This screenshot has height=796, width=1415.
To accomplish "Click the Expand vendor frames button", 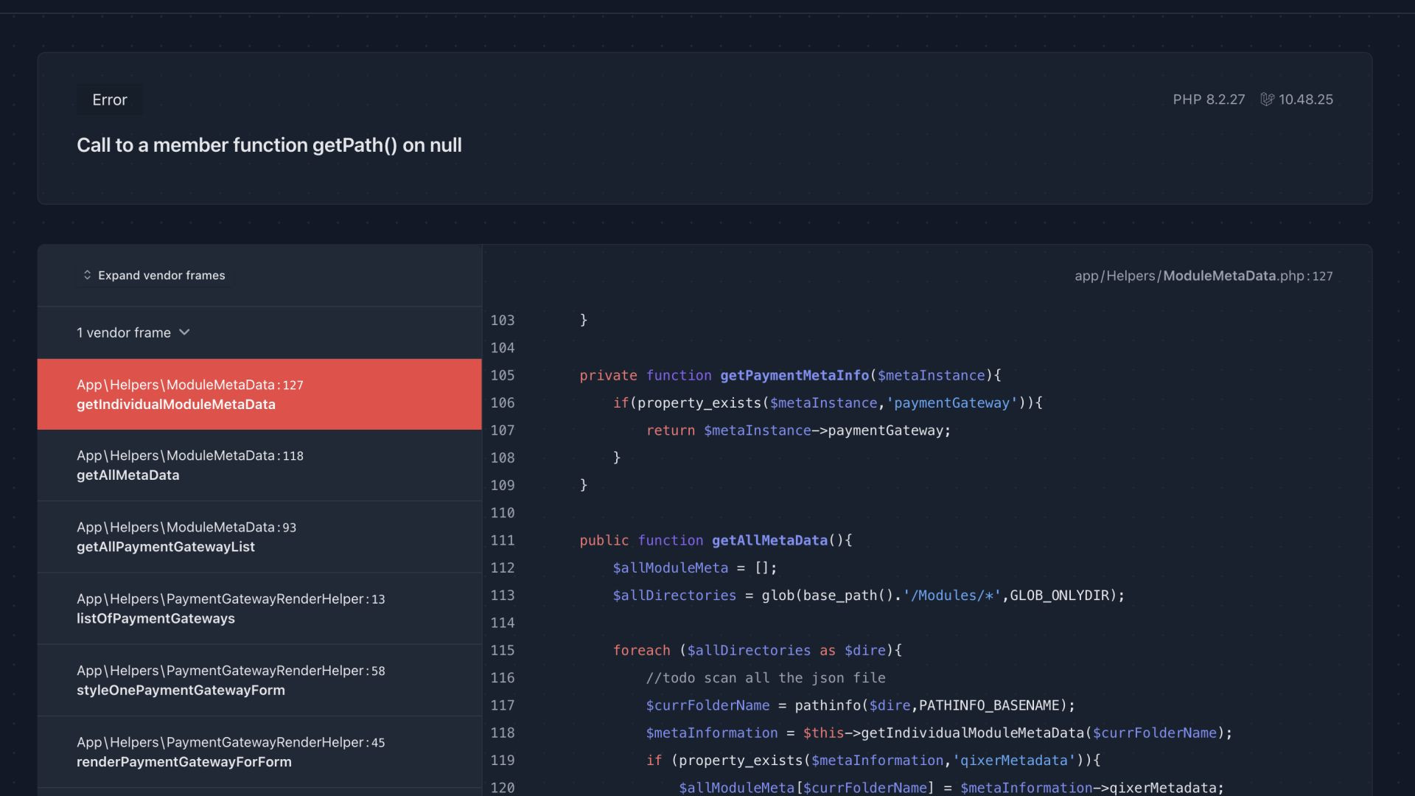I will (154, 275).
